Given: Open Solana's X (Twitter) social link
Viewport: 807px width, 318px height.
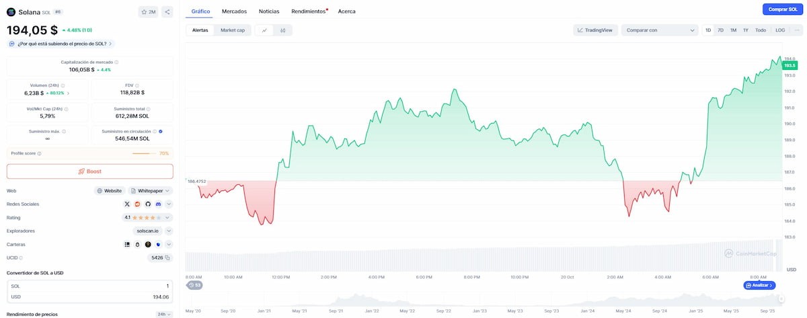Looking at the screenshot, I should coord(127,204).
